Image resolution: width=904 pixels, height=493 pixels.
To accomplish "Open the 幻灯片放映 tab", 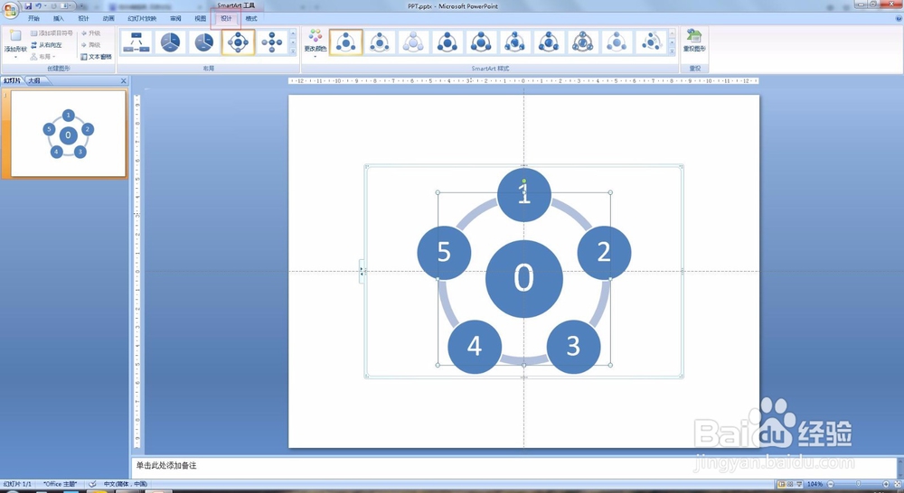I will point(143,18).
